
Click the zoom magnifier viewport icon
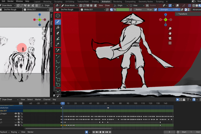[x=170, y=28]
